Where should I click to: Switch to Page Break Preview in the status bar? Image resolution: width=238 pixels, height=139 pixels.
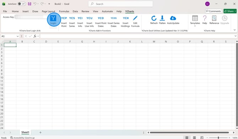pos(202,138)
